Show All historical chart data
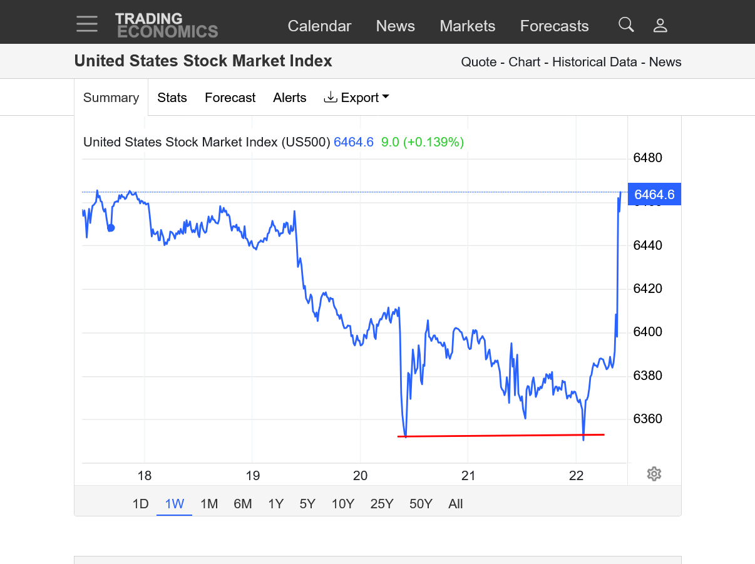Viewport: 755px width, 564px height. click(456, 504)
